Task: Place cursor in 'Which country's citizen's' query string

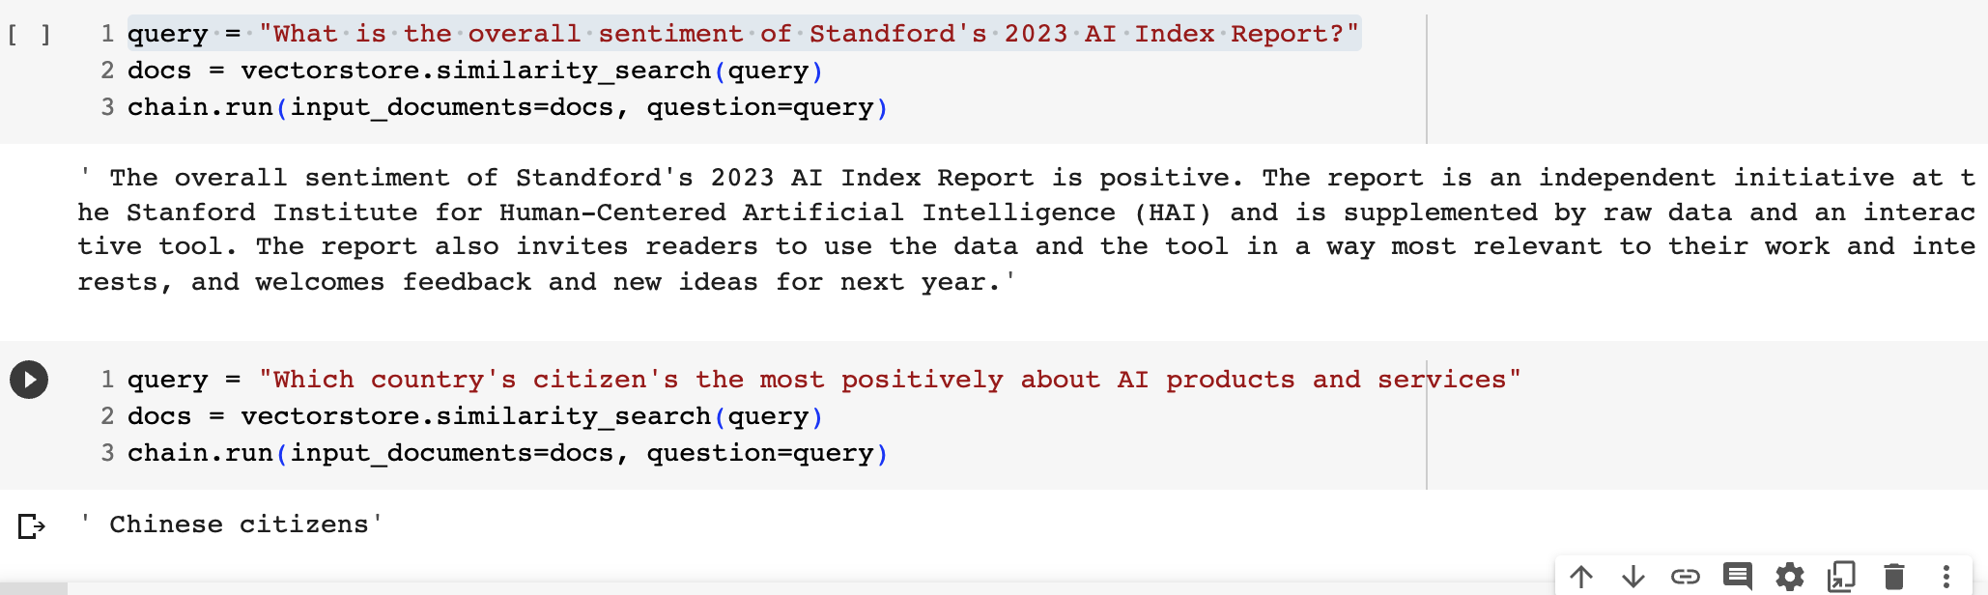Action: click(890, 380)
